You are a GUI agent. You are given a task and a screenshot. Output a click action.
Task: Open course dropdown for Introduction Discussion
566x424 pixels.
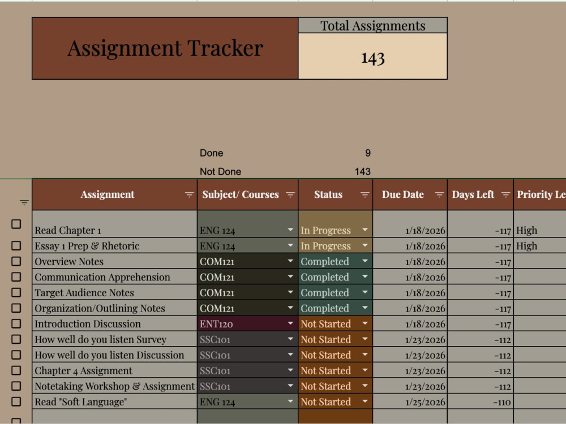point(290,323)
